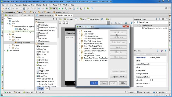
Task: Select CheckBox widget in the Palette
Action: (41, 65)
